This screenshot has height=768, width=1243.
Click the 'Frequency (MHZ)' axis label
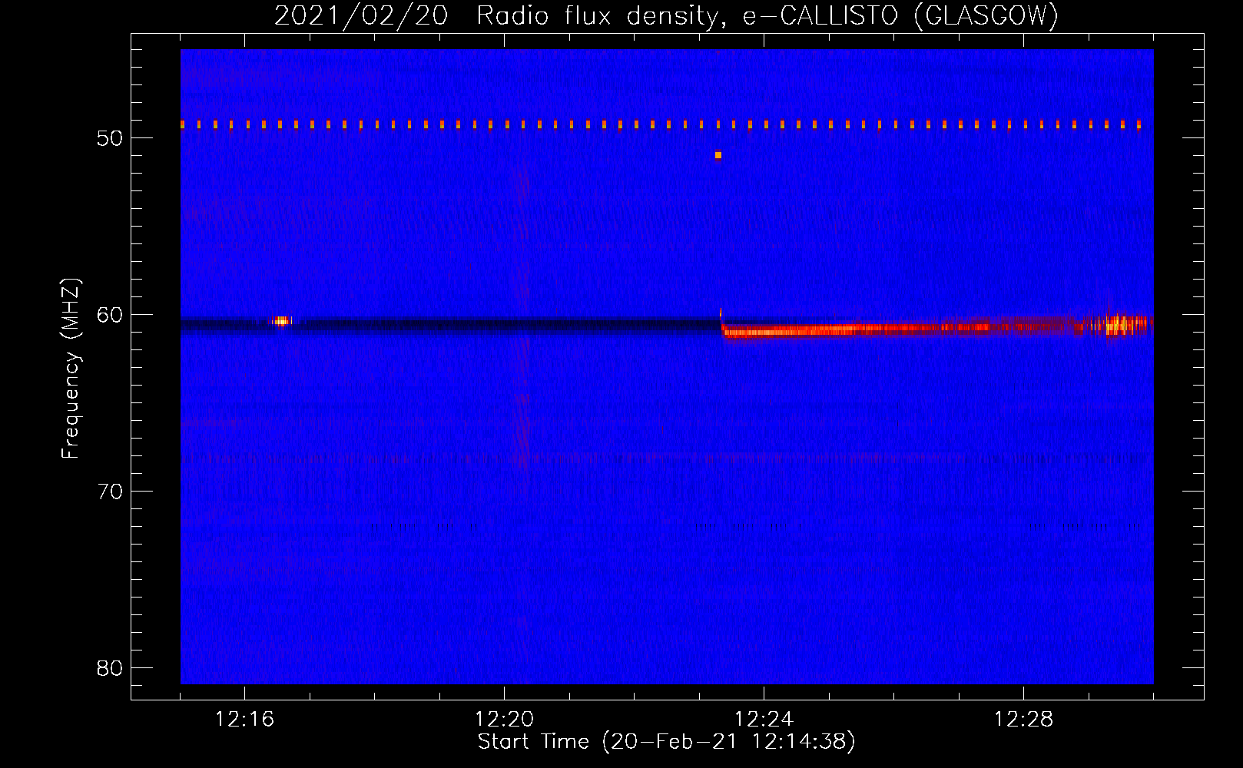tap(71, 369)
